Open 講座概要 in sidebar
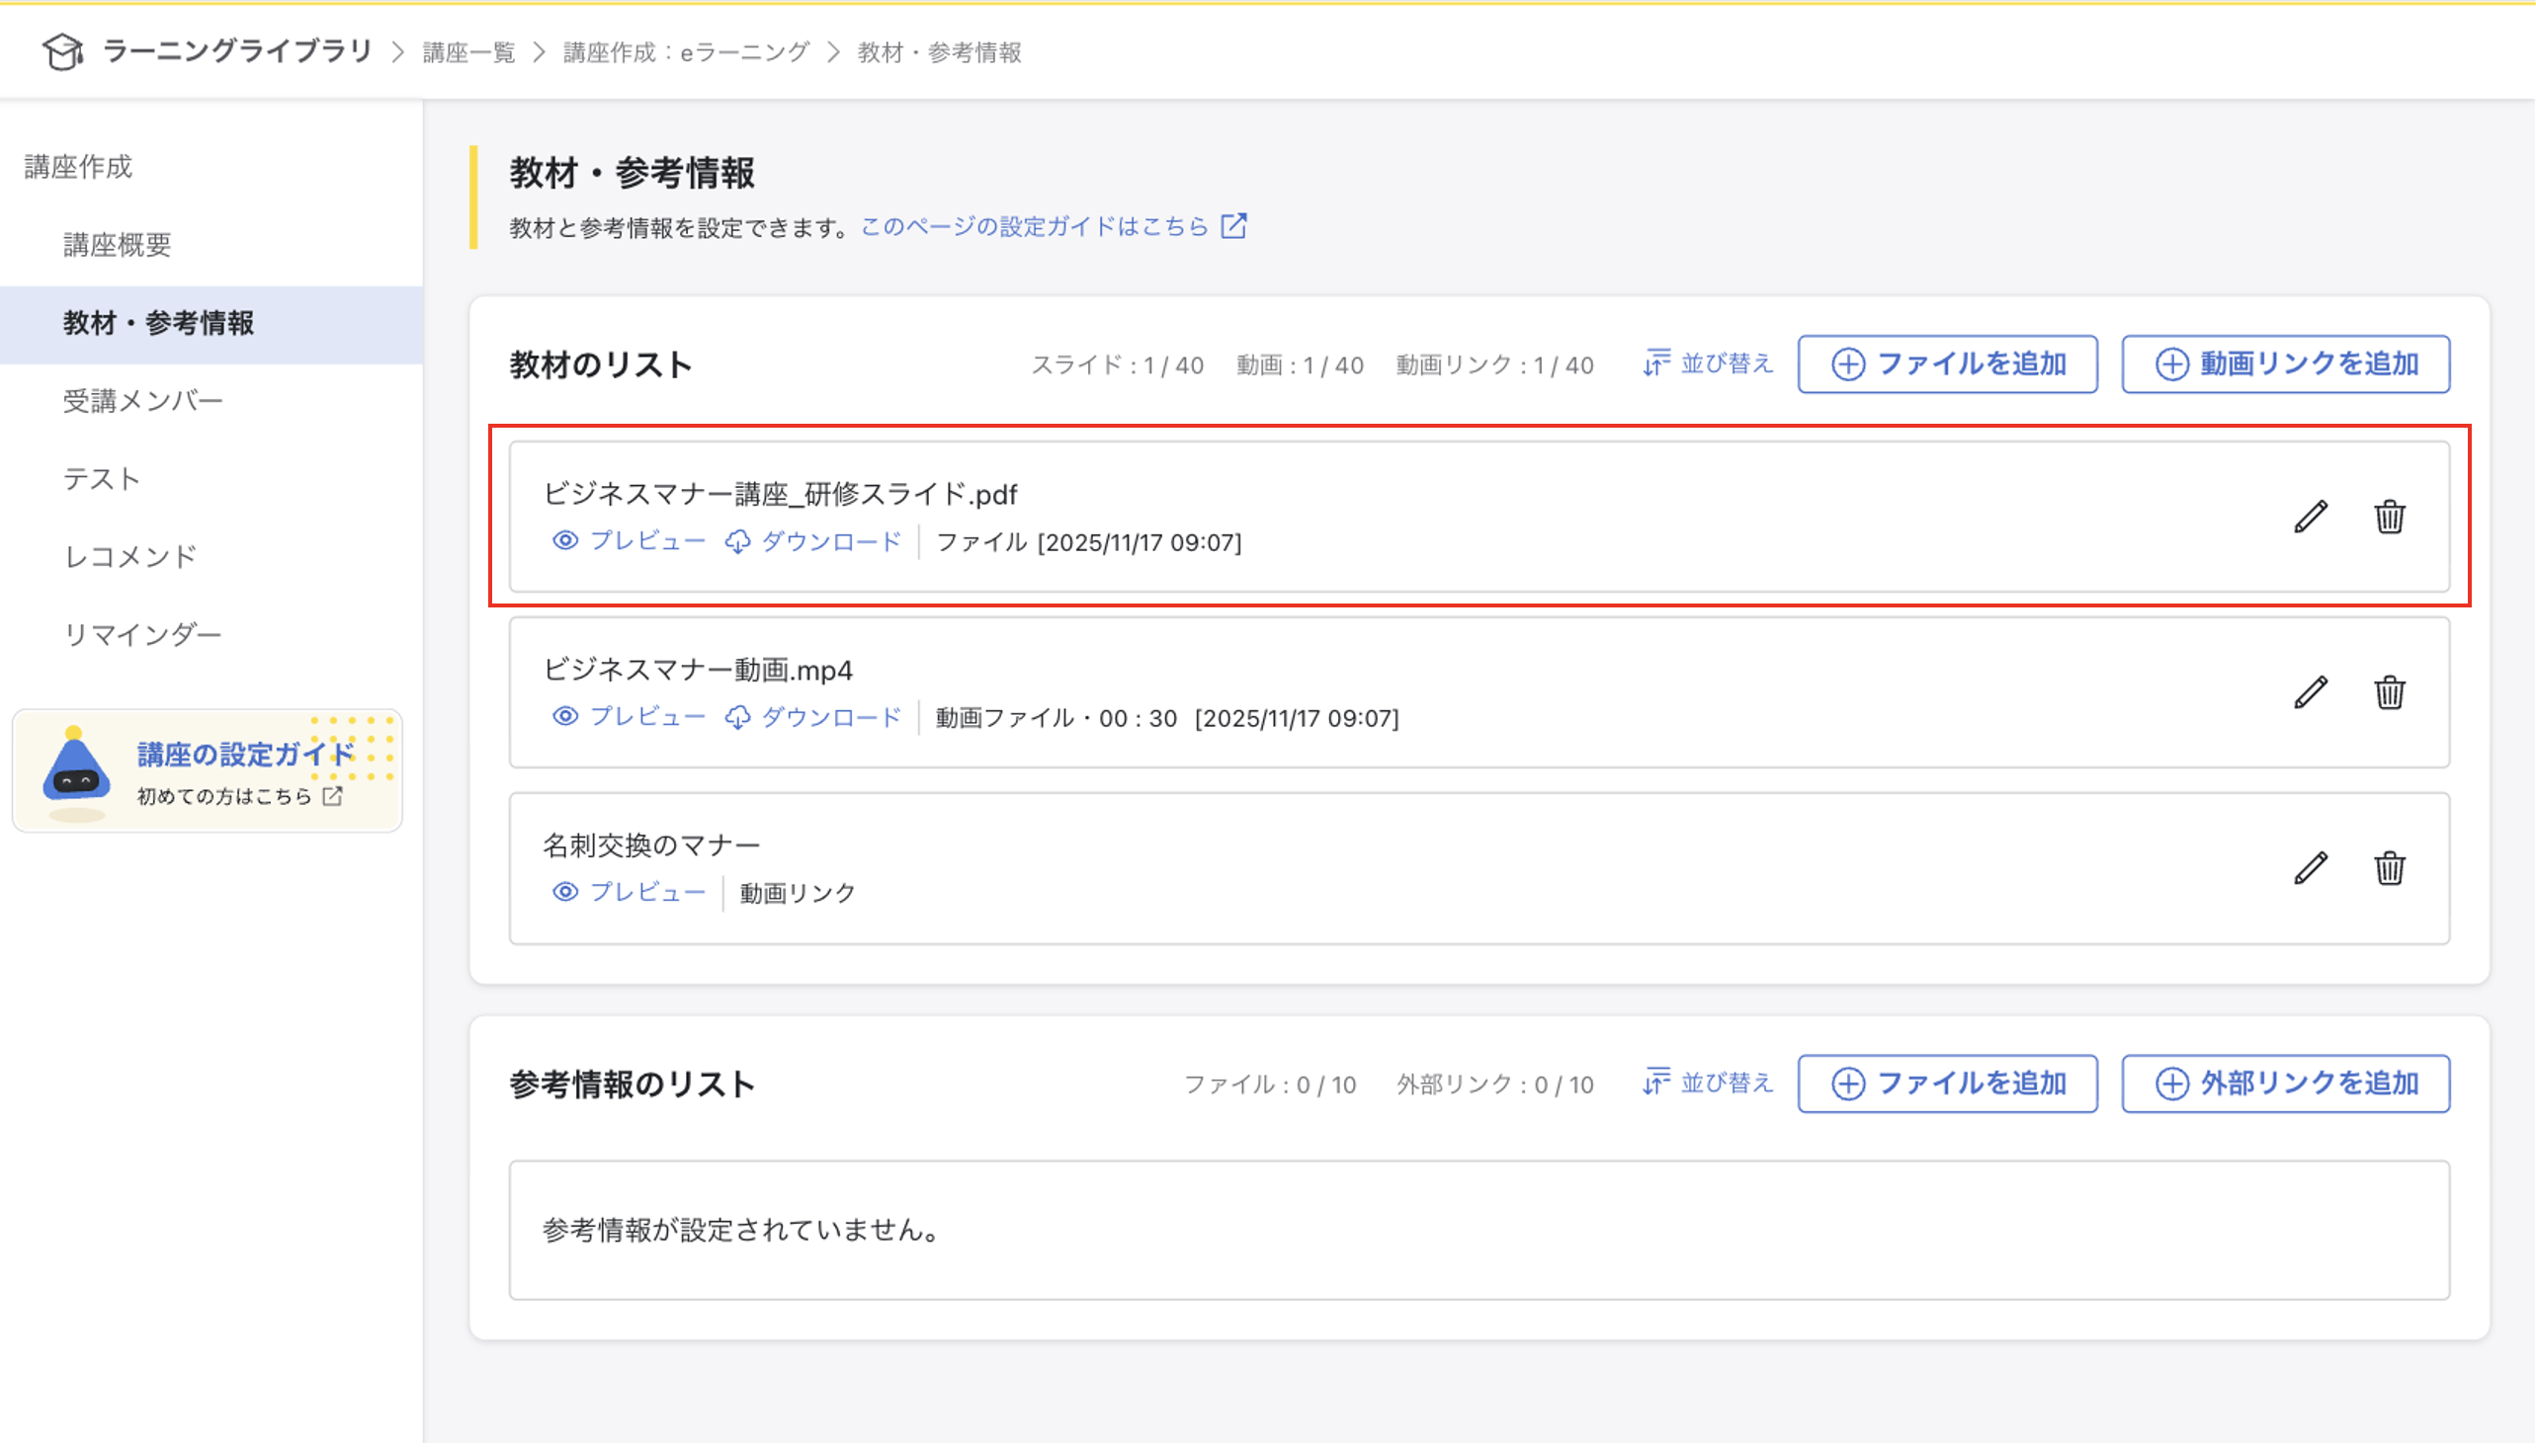Image resolution: width=2536 pixels, height=1448 pixels. pyautogui.click(x=118, y=245)
